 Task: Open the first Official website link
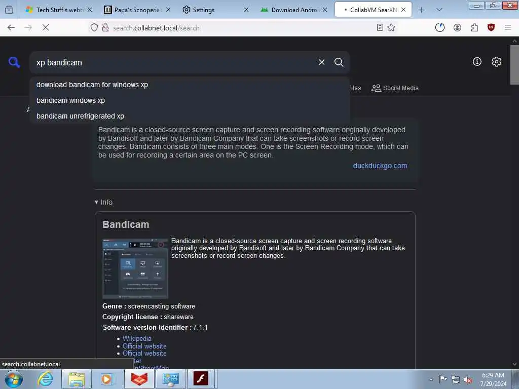[x=144, y=346]
